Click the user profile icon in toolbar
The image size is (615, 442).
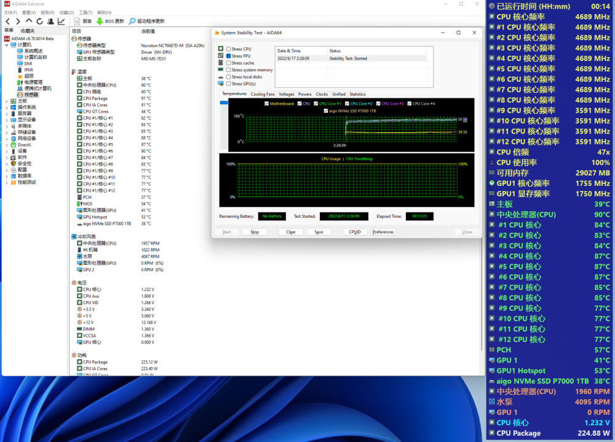[50, 21]
